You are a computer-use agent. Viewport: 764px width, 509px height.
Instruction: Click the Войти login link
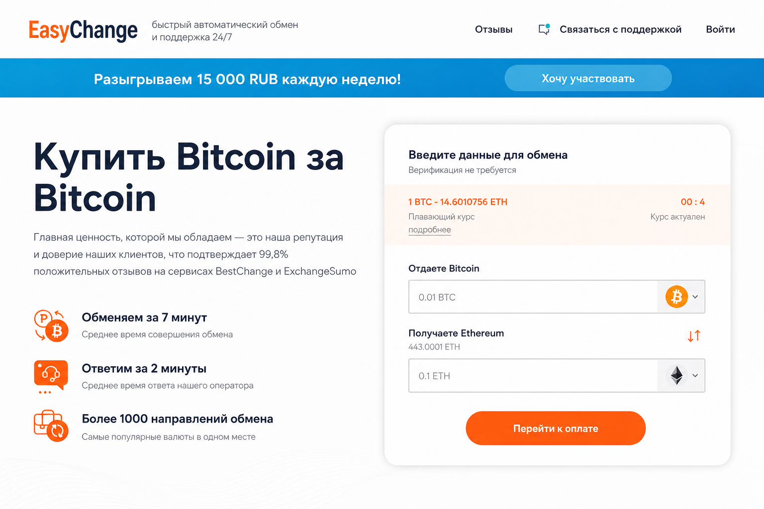point(720,30)
